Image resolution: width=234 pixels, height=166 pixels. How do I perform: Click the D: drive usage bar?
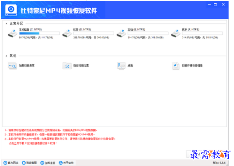click(94, 33)
